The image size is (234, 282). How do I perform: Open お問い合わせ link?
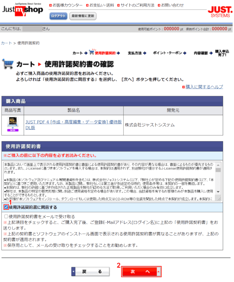click(172, 5)
